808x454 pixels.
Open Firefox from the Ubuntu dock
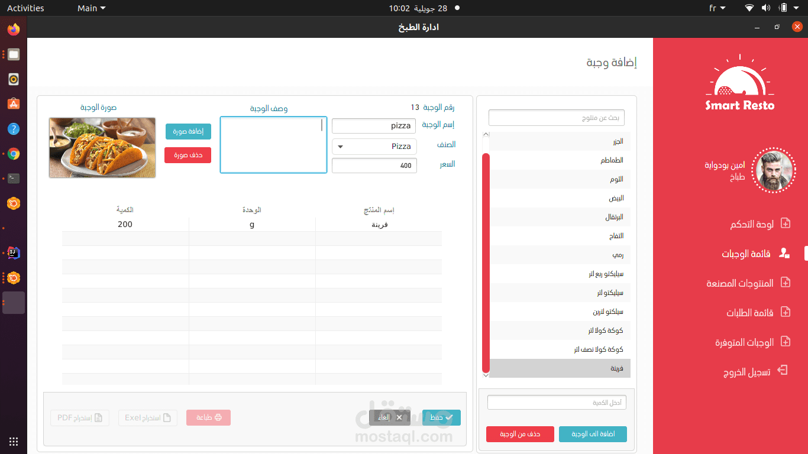point(14,29)
